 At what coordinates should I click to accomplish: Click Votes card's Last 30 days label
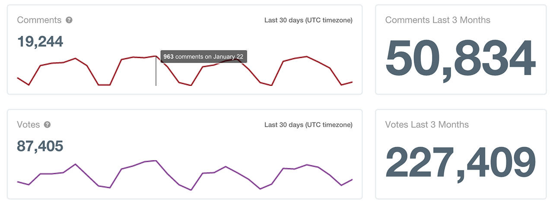pos(308,125)
